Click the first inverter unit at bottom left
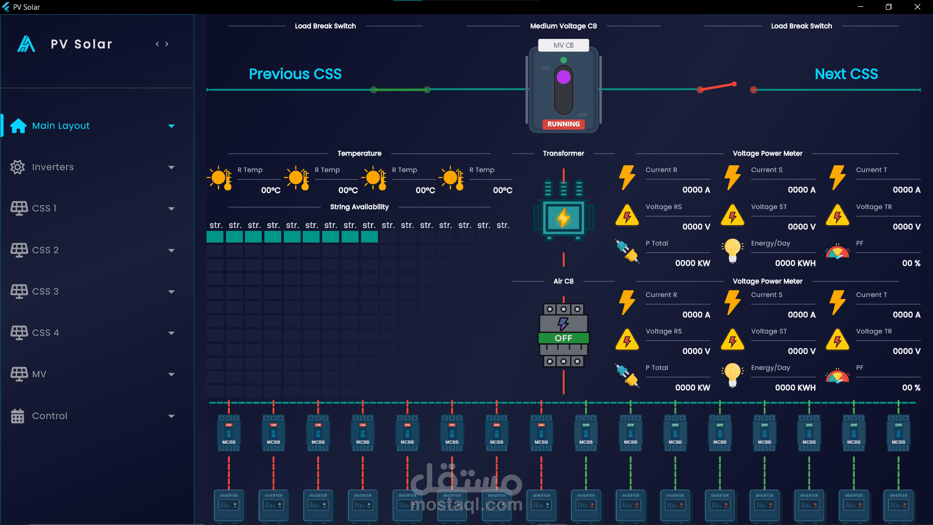The width and height of the screenshot is (933, 525). pos(229,506)
